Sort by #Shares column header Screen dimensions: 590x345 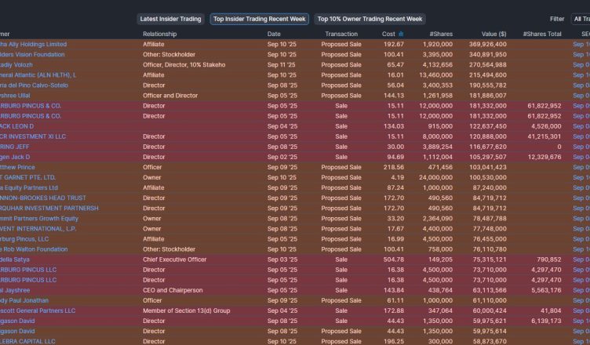tap(441, 34)
